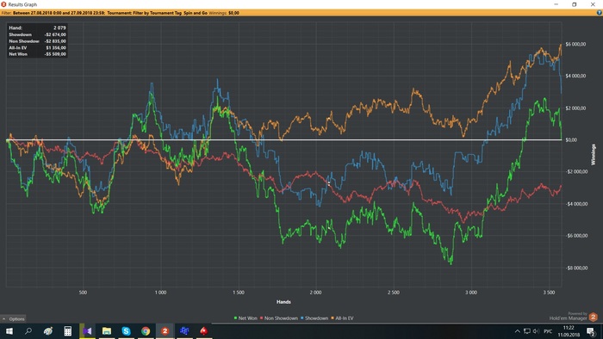Click the Non Showdown value -$2 835,00

[55, 41]
